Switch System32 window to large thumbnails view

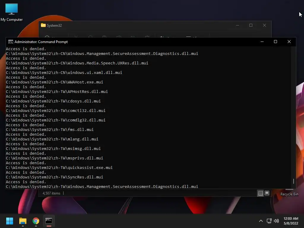267,193
